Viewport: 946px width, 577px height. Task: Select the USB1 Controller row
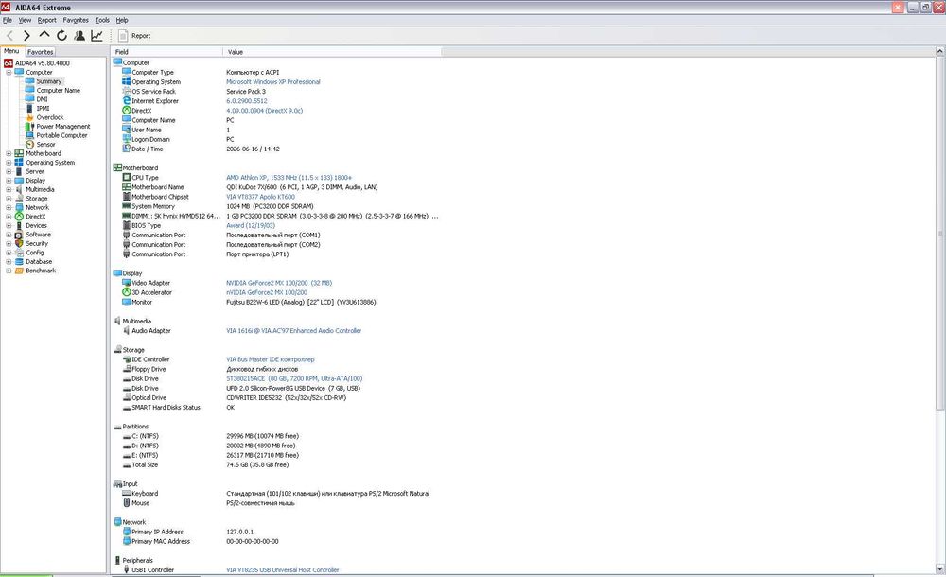275,569
